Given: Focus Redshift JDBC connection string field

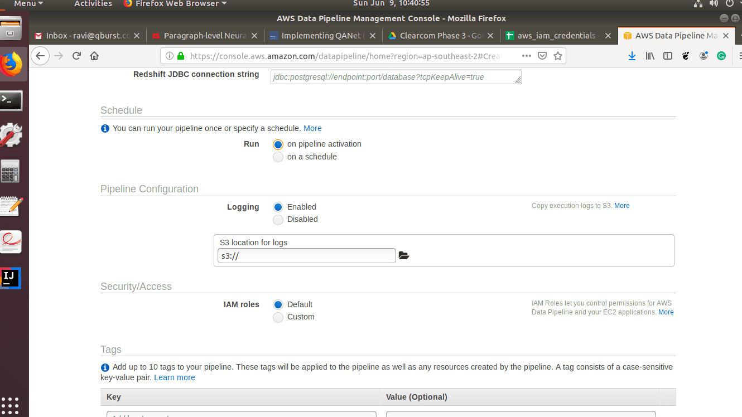Looking at the screenshot, I should point(396,77).
